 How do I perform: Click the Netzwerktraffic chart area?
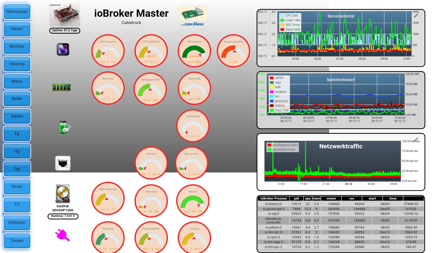pos(333,161)
